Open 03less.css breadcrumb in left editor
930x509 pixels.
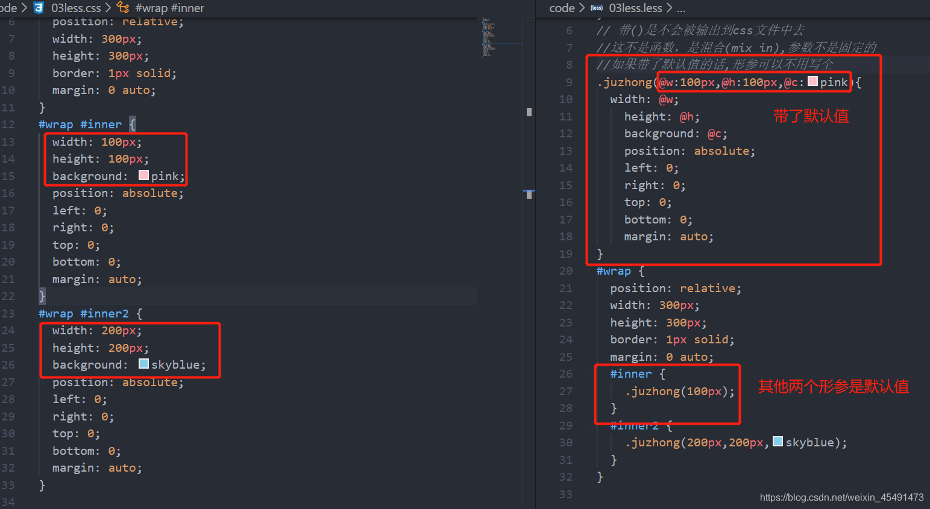click(x=76, y=8)
